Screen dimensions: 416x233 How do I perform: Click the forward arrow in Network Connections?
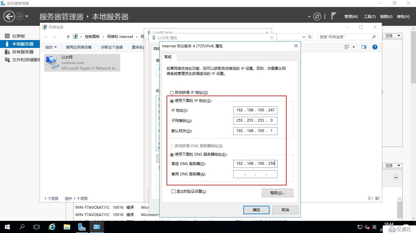coord(55,37)
